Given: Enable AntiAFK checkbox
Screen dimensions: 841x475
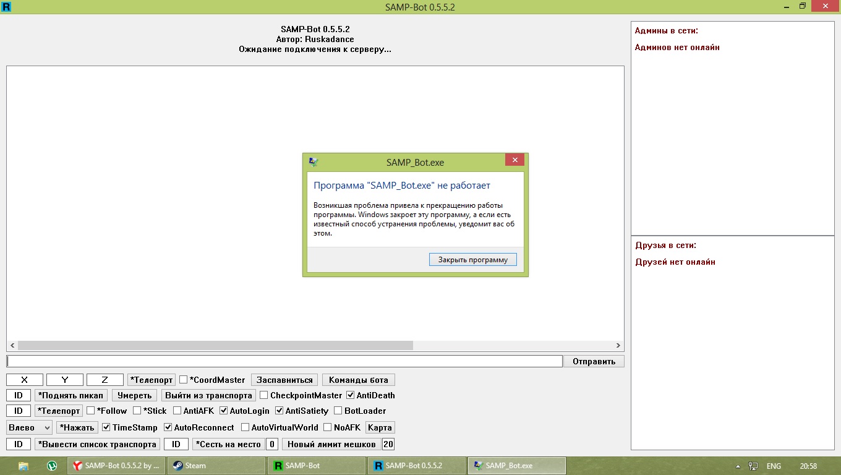Looking at the screenshot, I should (x=177, y=411).
